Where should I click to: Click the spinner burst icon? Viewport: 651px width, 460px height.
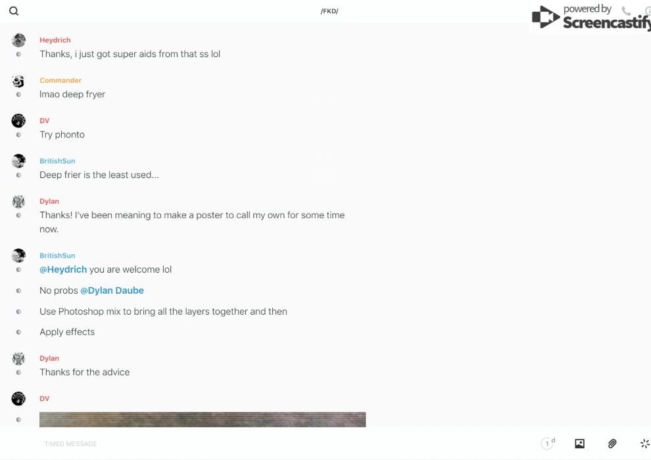pos(645,444)
